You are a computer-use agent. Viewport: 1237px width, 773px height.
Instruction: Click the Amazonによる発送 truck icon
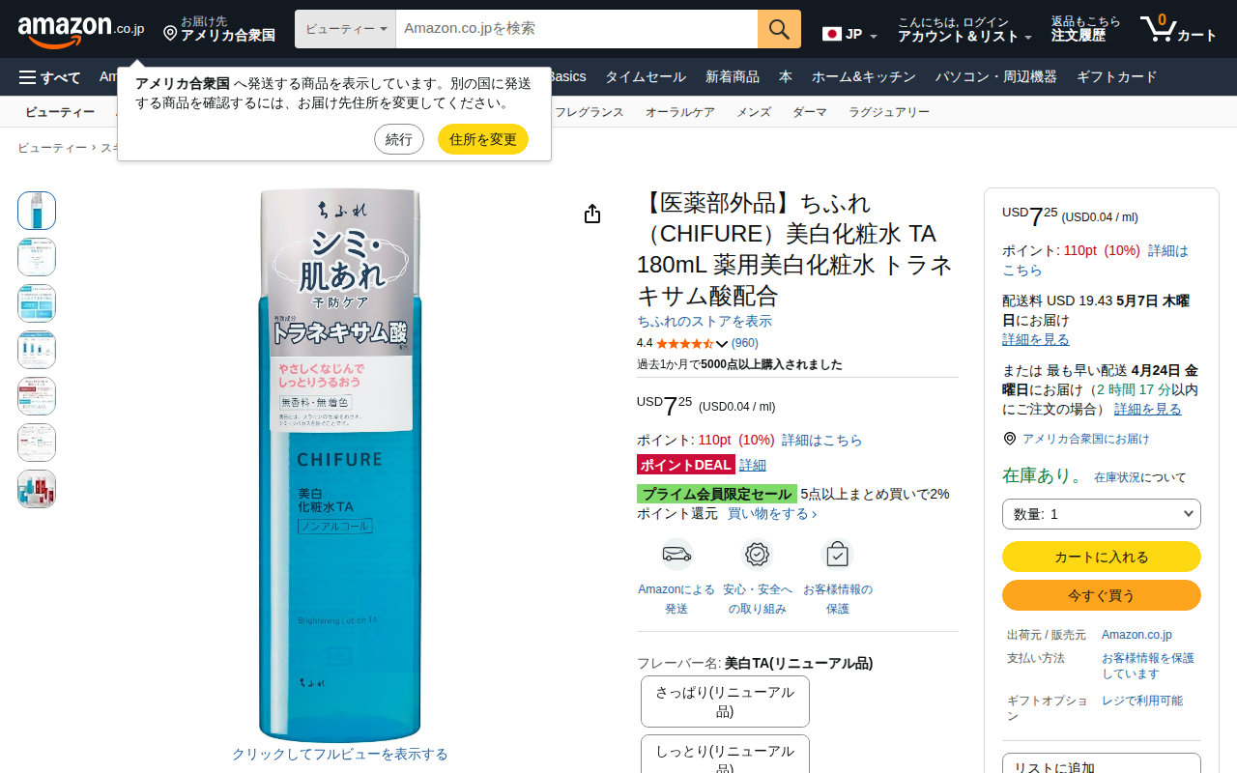pos(676,555)
